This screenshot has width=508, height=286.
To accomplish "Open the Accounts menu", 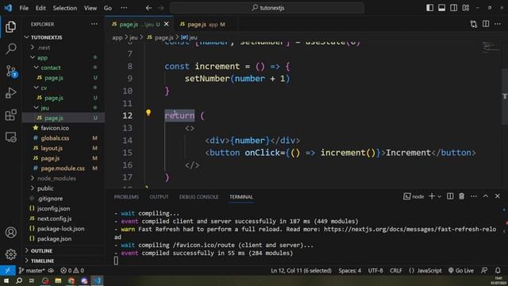I will (10, 232).
